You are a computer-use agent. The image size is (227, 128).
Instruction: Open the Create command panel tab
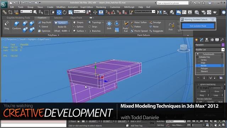pyautogui.click(x=196, y=40)
